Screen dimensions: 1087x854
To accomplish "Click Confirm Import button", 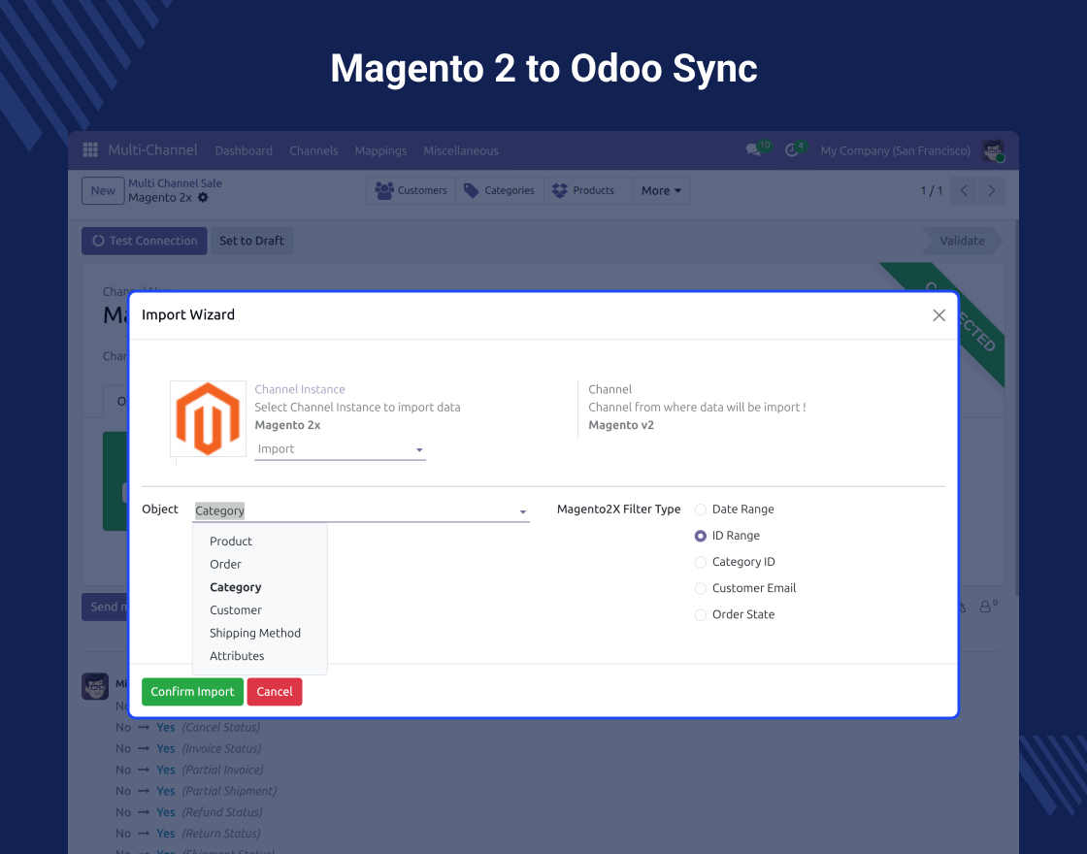I will [193, 692].
